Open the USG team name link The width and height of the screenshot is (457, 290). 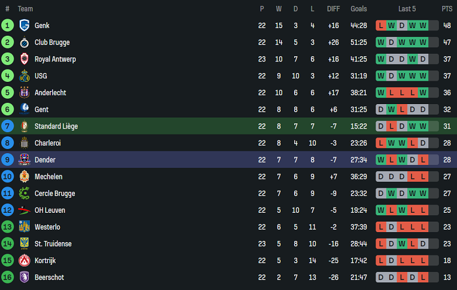[x=41, y=76]
